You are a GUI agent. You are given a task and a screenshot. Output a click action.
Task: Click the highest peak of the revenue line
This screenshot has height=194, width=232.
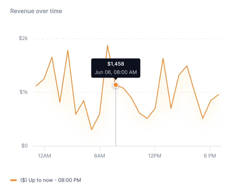click(x=107, y=46)
